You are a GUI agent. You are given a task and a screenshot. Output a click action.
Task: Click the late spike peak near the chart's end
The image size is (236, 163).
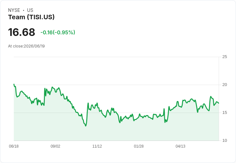[x=211, y=96]
